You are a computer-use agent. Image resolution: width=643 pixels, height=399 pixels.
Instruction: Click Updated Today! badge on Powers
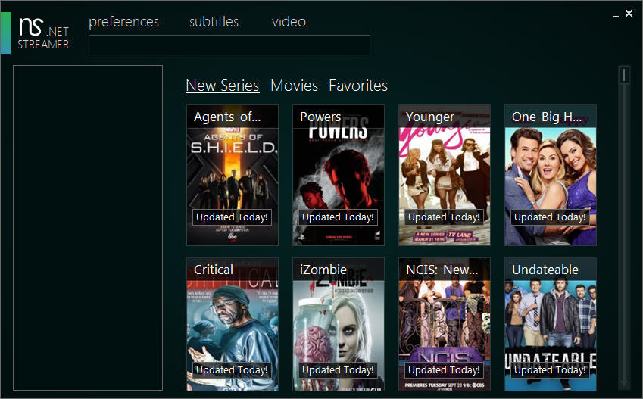338,217
